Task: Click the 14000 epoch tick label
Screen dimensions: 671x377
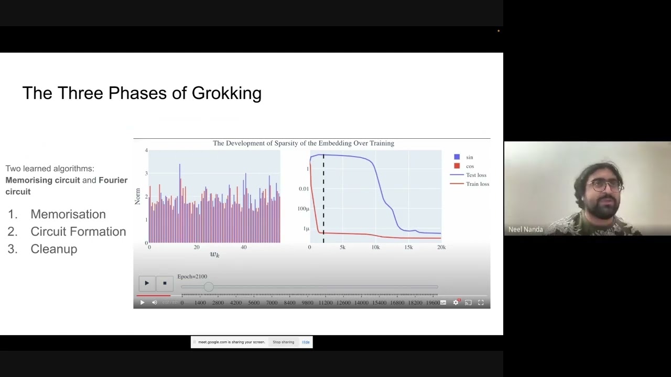Action: (x=361, y=303)
